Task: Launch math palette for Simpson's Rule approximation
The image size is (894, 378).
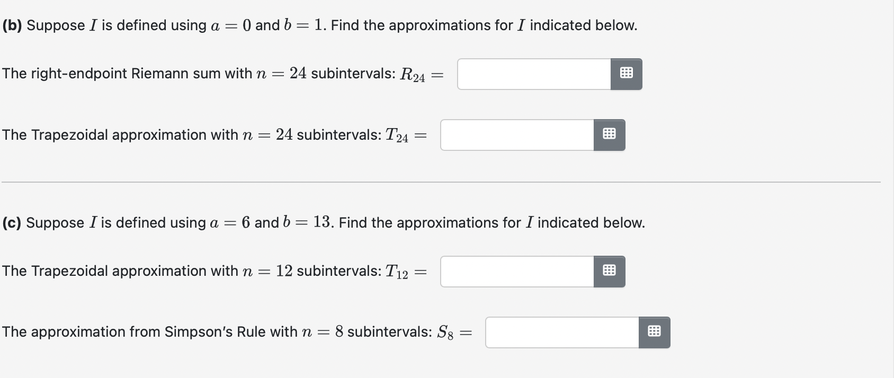Action: click(655, 332)
